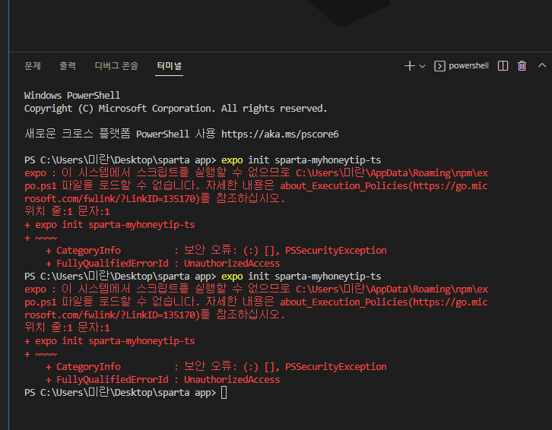This screenshot has width=552, height=430.
Task: Open the 디버그 콘솔 tab
Action: tap(116, 66)
